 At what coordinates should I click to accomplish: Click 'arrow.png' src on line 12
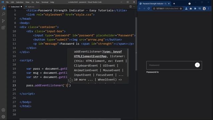click(x=96, y=40)
